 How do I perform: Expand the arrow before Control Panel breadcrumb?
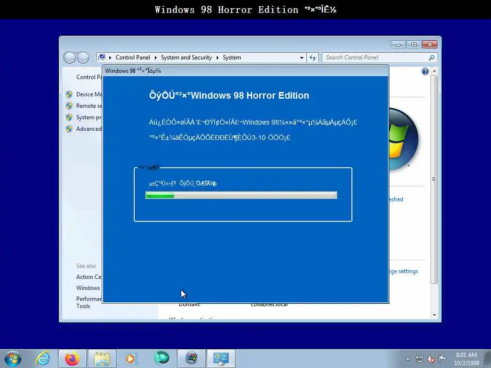[110, 57]
